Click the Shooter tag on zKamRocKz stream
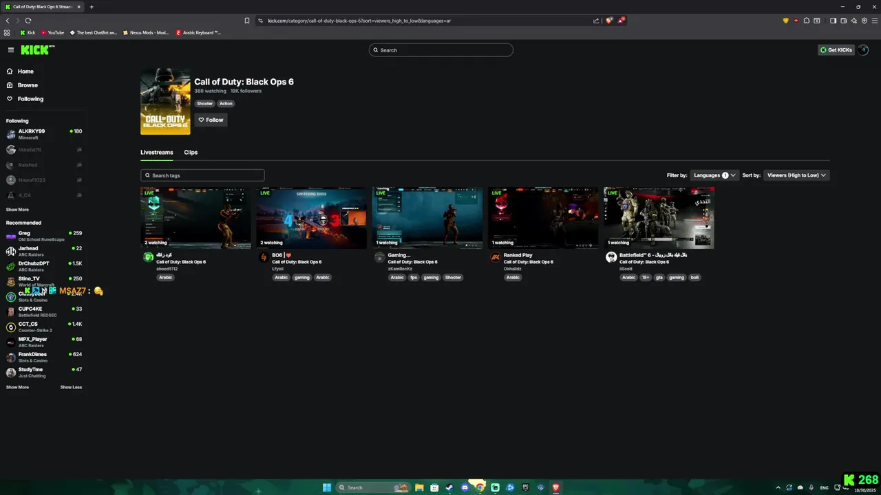 (453, 278)
